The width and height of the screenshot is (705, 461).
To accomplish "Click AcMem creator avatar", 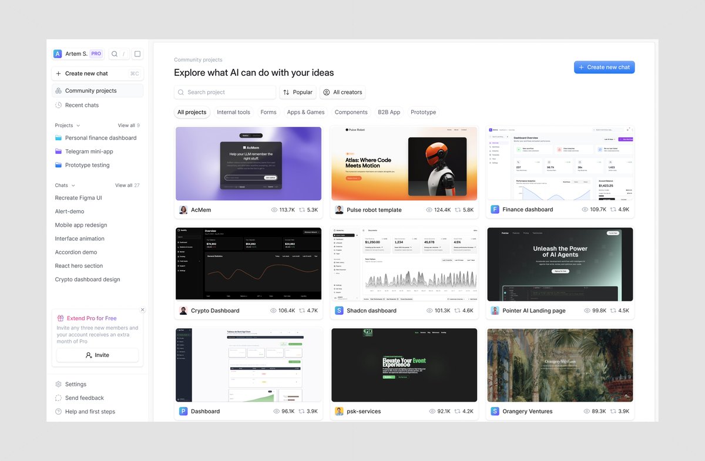I will [x=183, y=210].
